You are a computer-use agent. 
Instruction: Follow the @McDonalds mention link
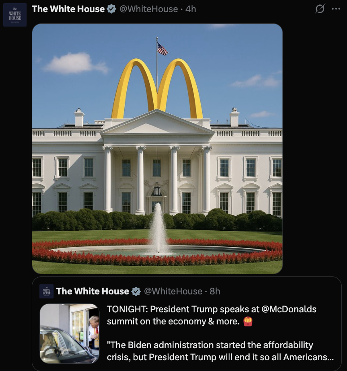289,309
